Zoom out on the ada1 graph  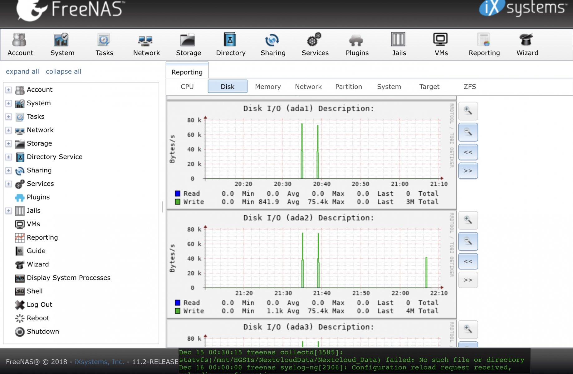468,132
